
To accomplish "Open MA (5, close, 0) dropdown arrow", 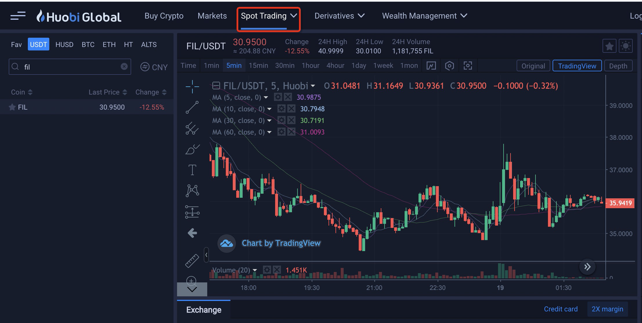I will coord(266,98).
